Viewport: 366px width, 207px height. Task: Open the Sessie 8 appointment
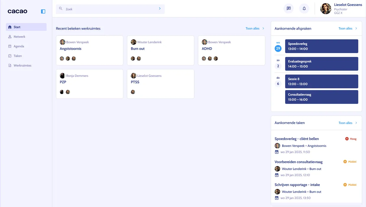322,81
